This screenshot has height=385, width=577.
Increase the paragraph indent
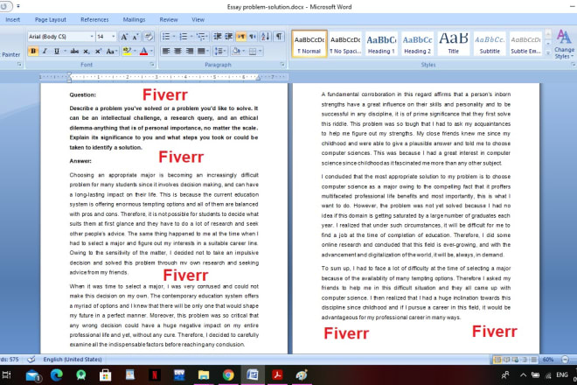click(228, 36)
